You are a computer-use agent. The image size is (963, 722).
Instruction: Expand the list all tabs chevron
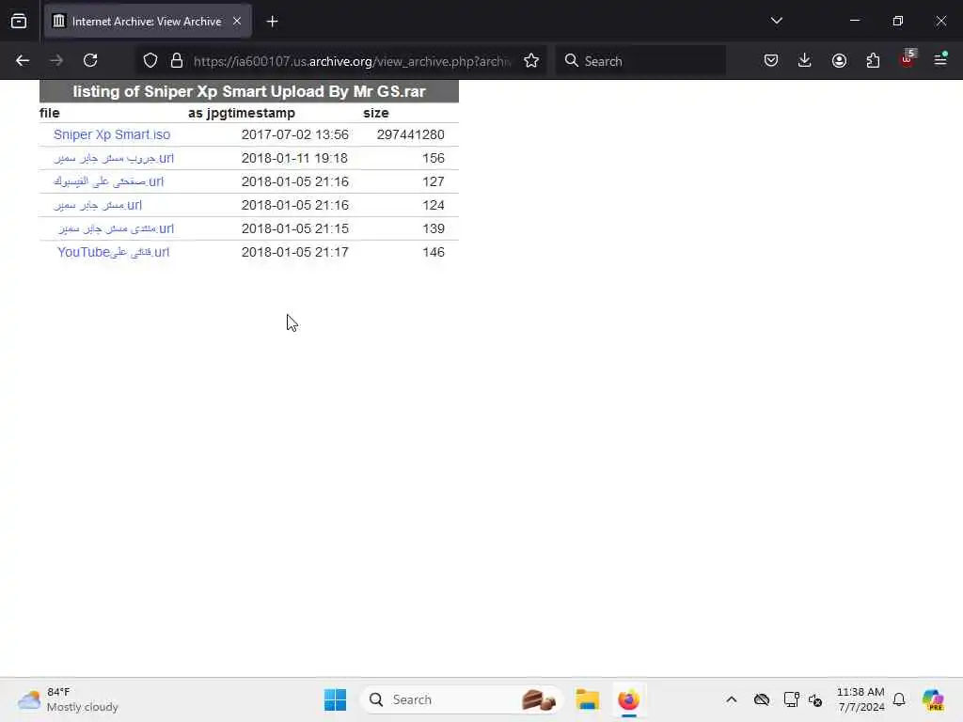pyautogui.click(x=776, y=21)
